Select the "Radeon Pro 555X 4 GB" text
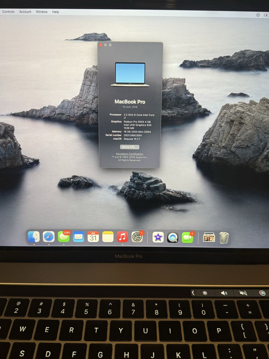This screenshot has height=359, width=269. click(137, 121)
